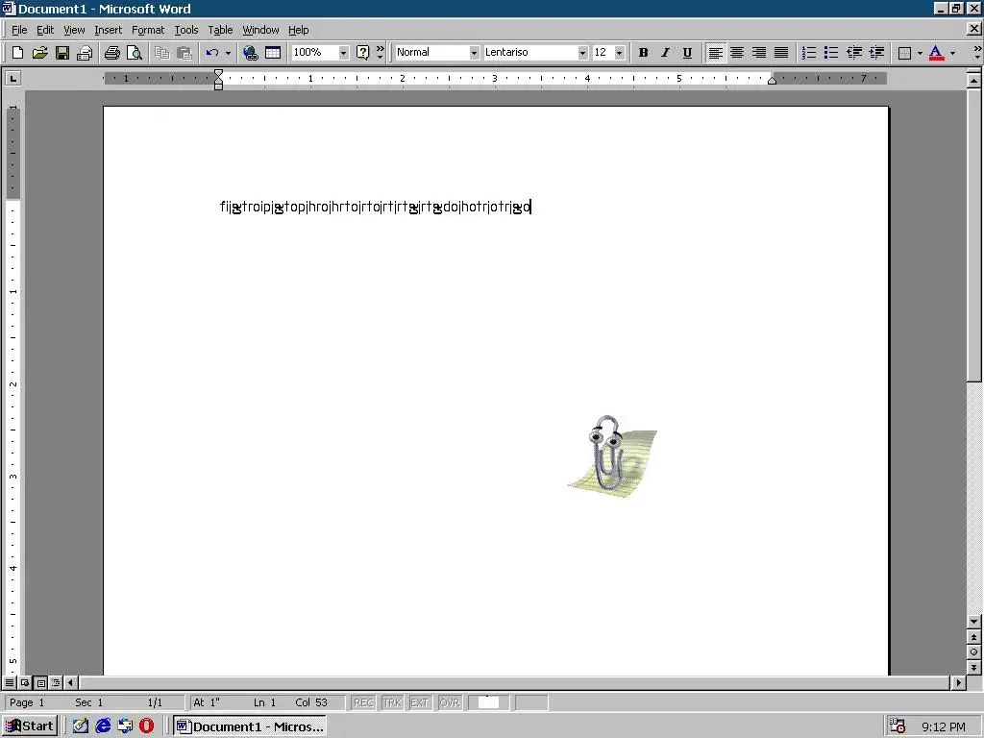Toggle EXT extend selection in status bar
984x738 pixels.
click(419, 702)
